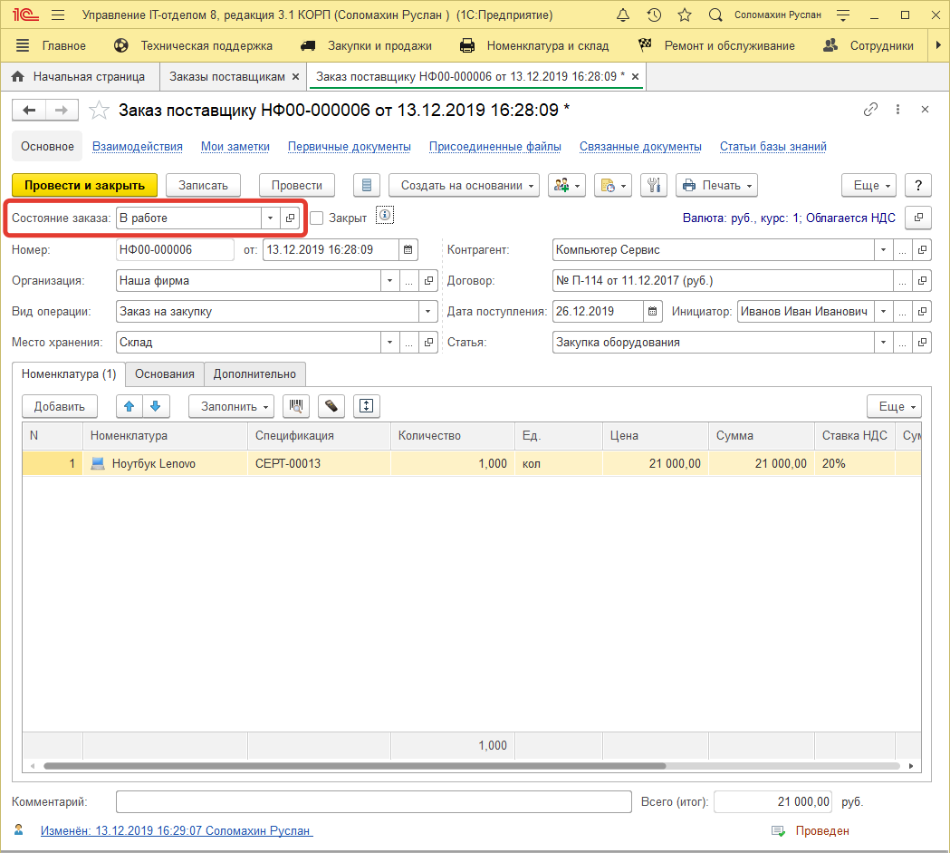Open the document movements report icon
Viewport: 950px width, 853px height.
coord(366,185)
